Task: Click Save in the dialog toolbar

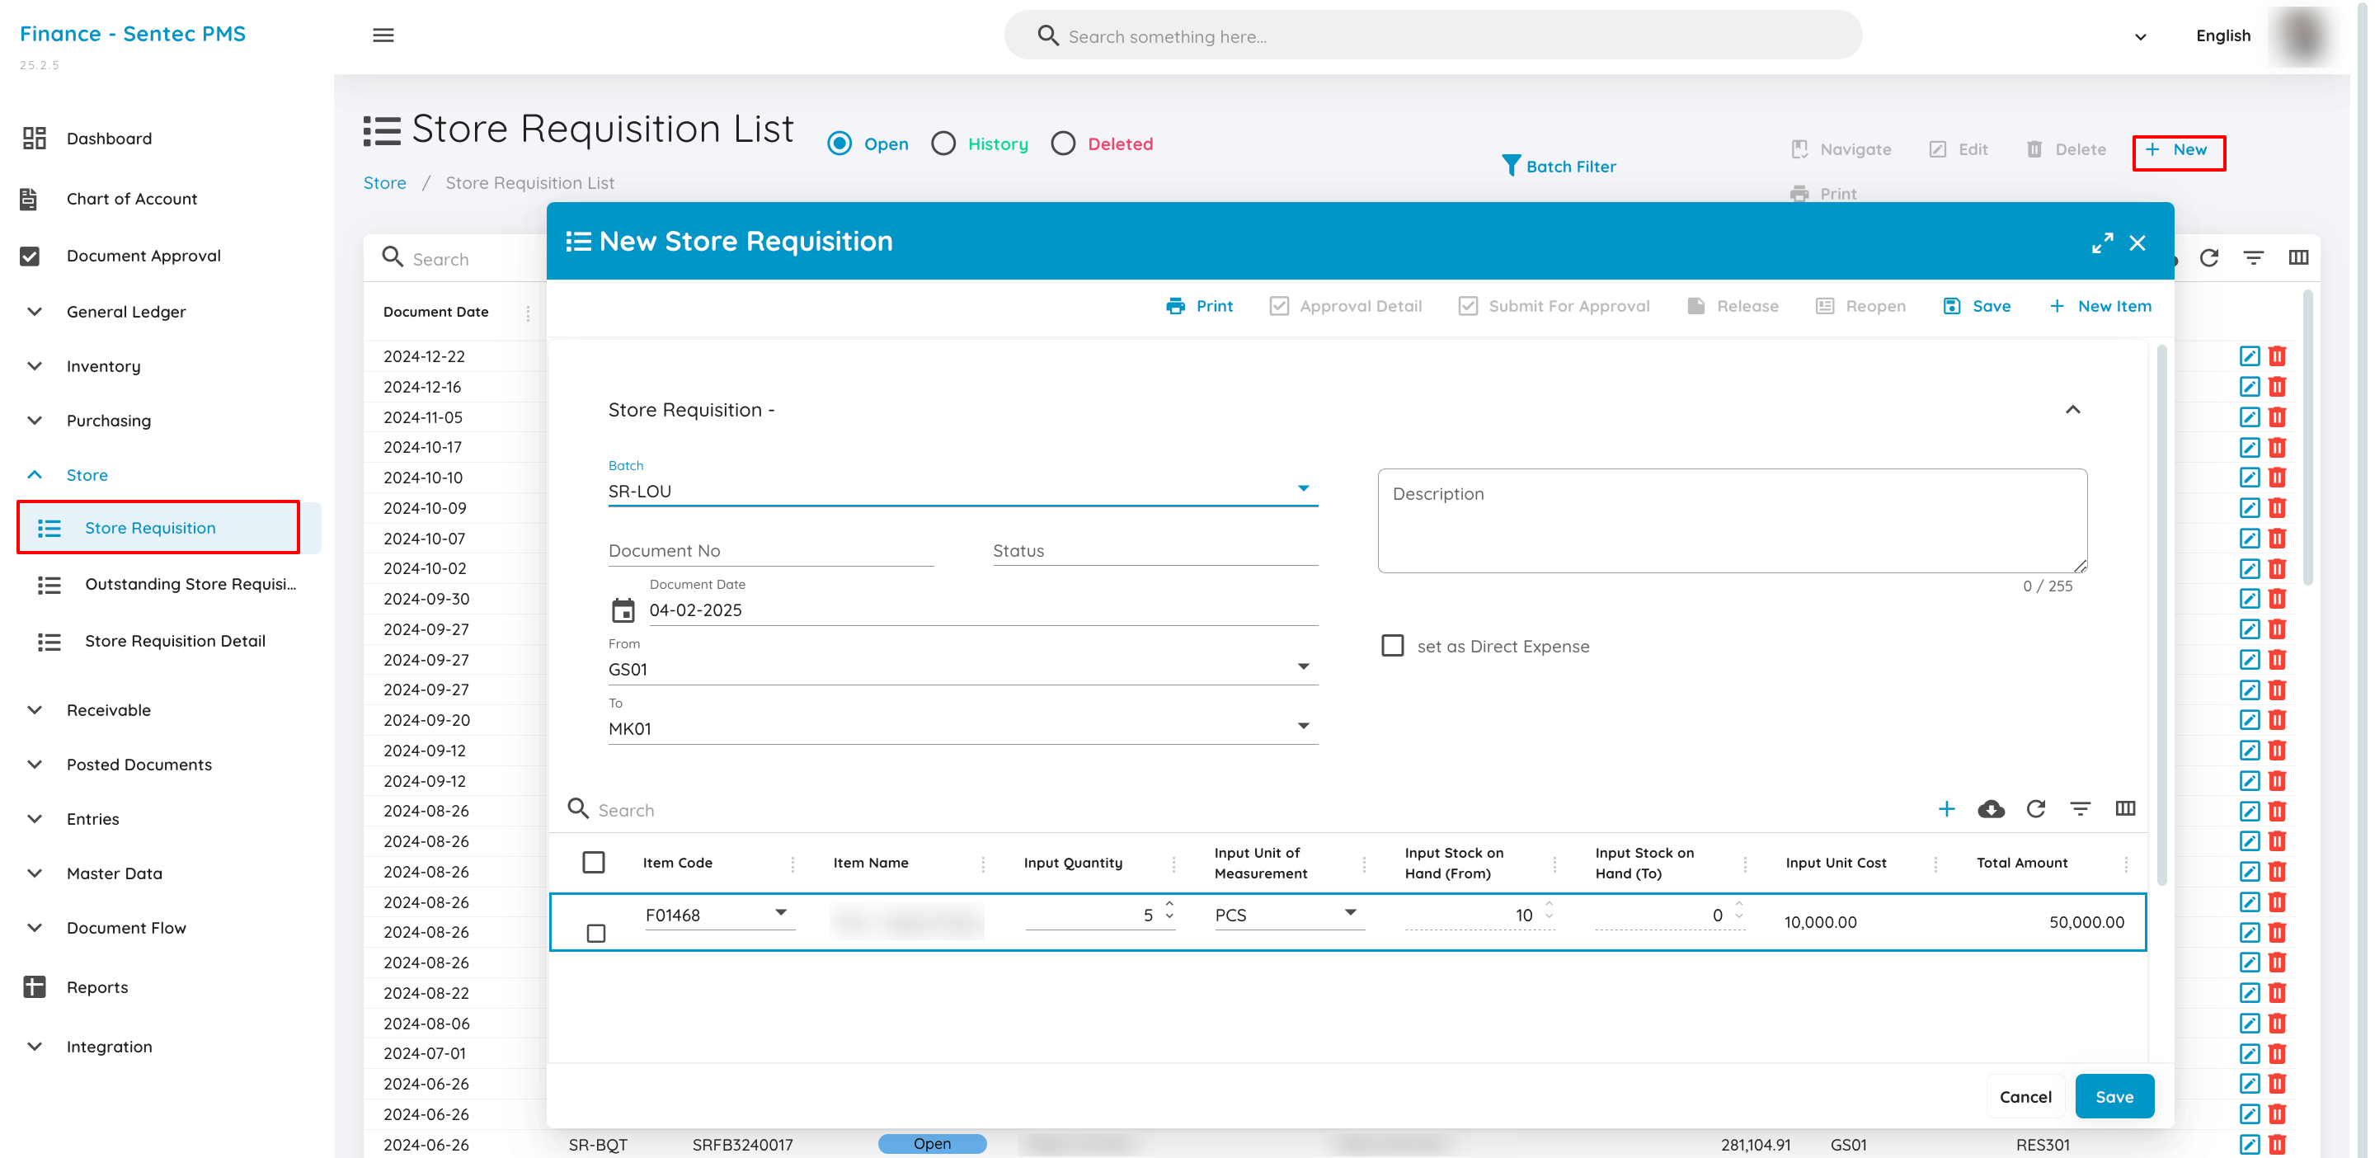Action: 1977,306
